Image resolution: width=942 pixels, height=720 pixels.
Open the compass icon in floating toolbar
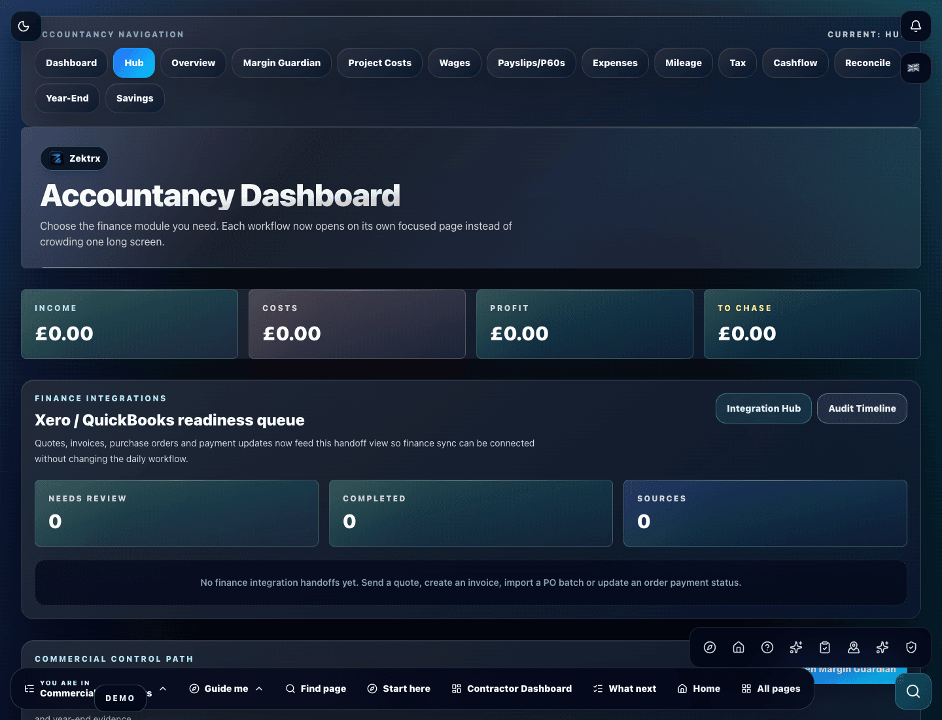click(x=710, y=647)
